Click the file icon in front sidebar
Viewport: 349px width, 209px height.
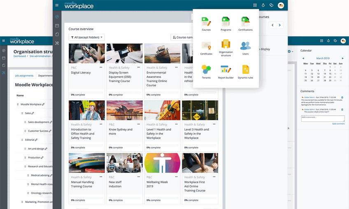click(x=57, y=34)
